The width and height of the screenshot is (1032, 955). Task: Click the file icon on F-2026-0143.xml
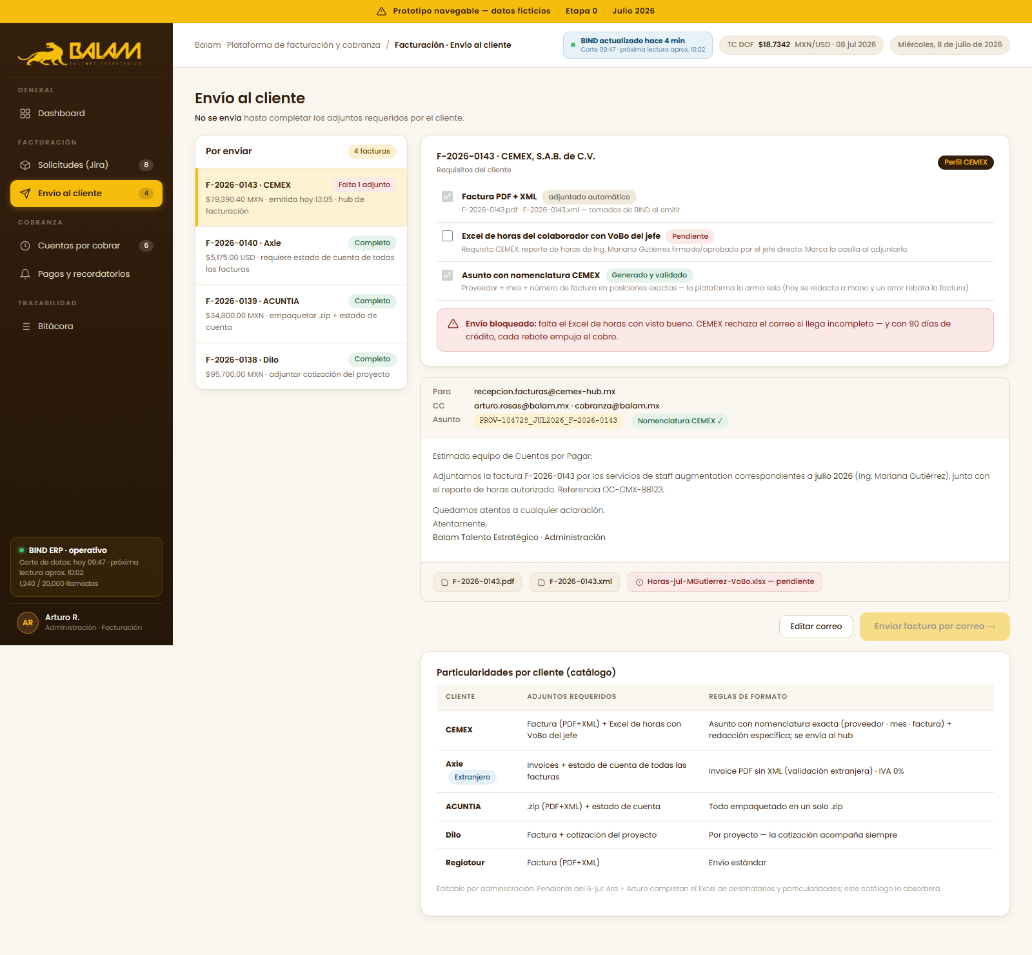point(541,582)
